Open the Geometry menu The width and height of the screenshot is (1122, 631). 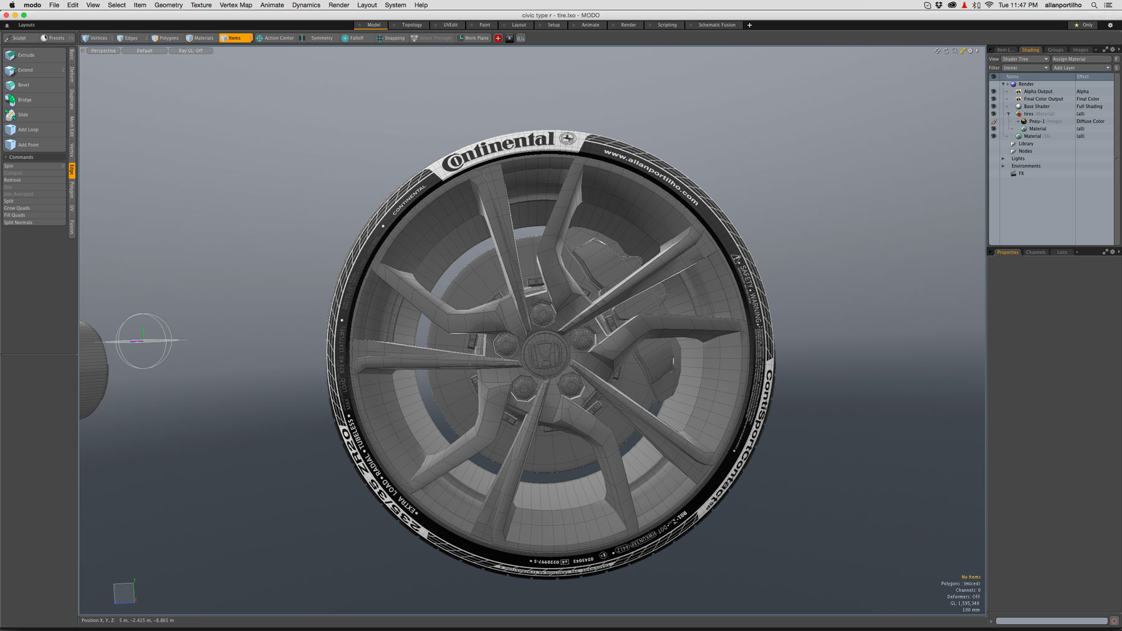[167, 5]
